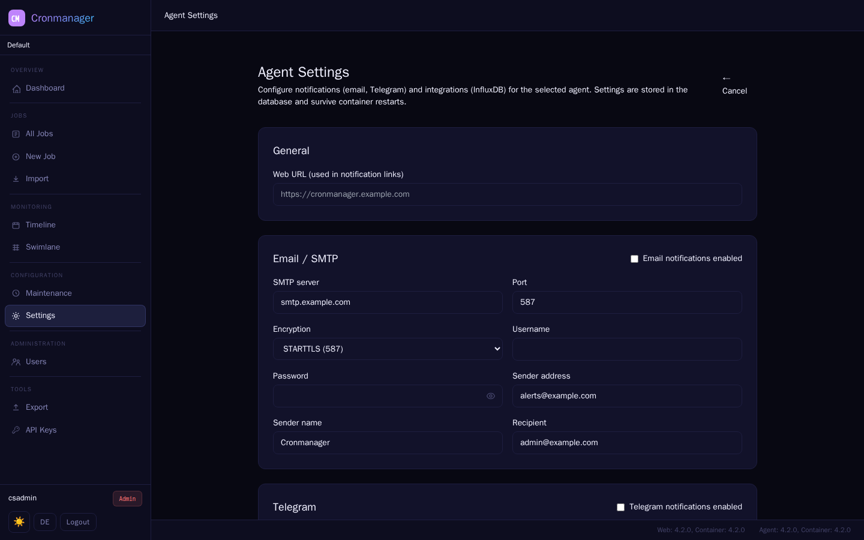Open the Encryption STARTTLS dropdown

coord(388,349)
